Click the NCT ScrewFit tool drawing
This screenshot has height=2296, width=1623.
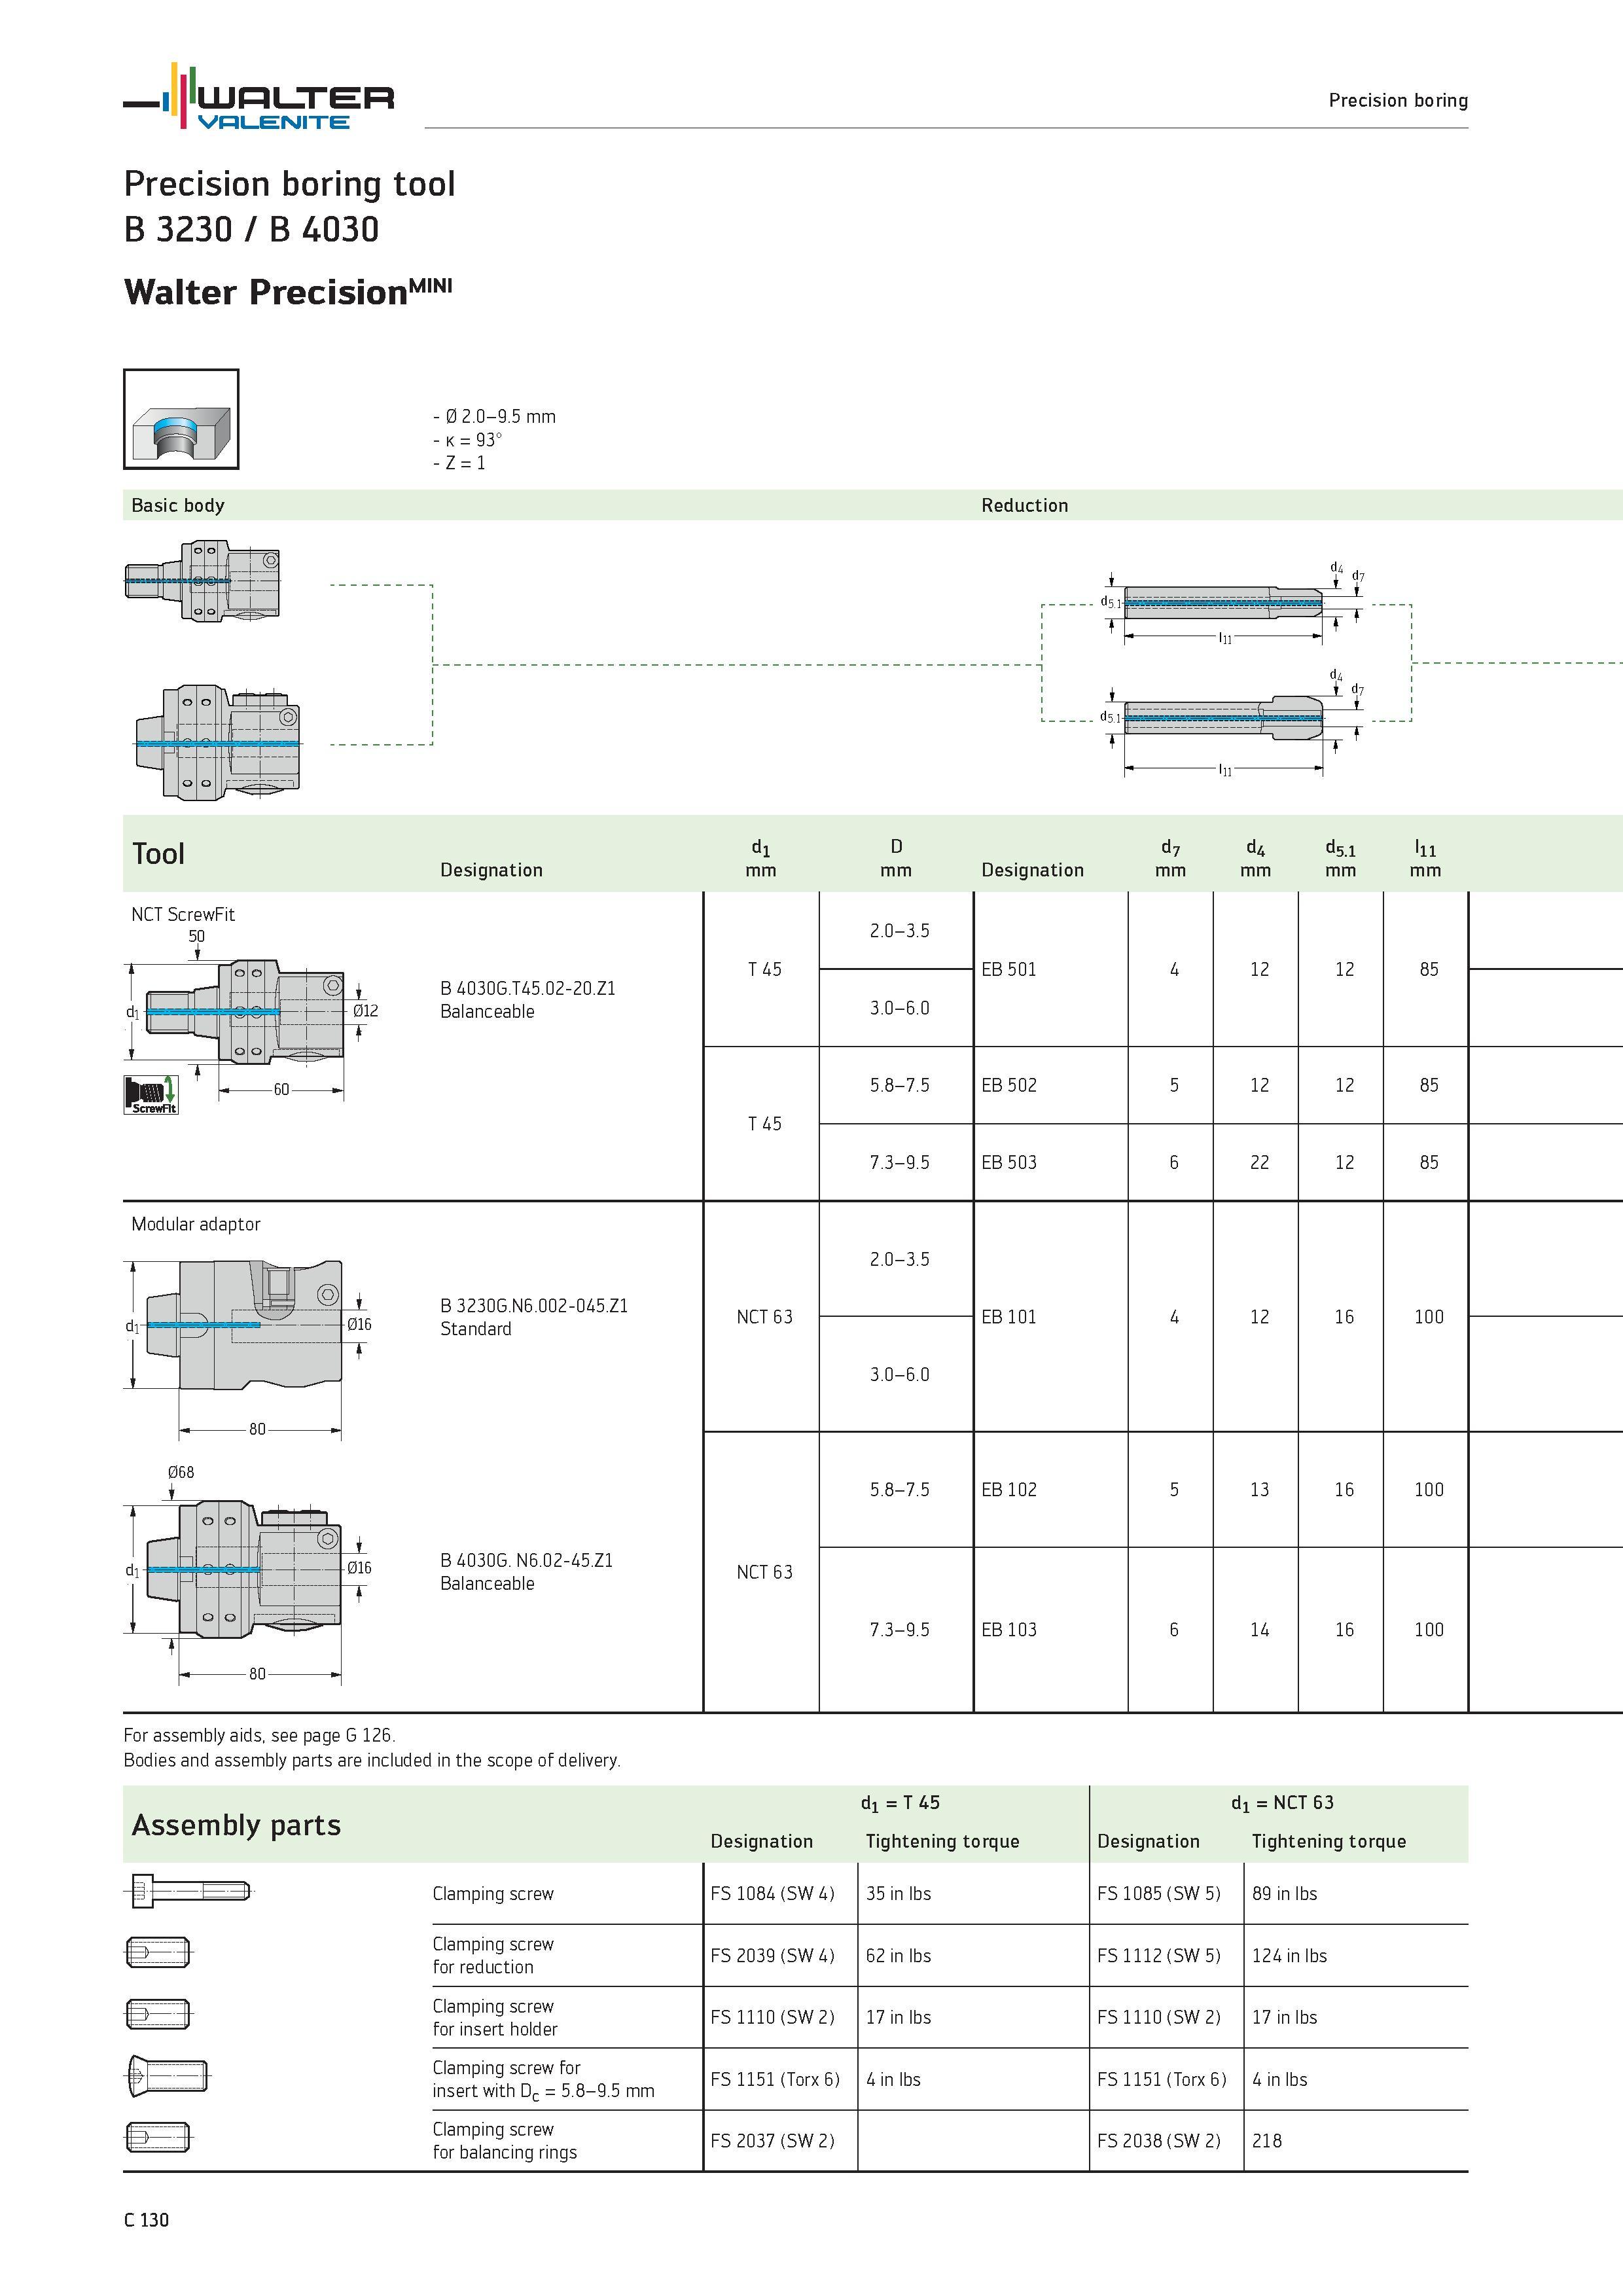[x=245, y=1012]
